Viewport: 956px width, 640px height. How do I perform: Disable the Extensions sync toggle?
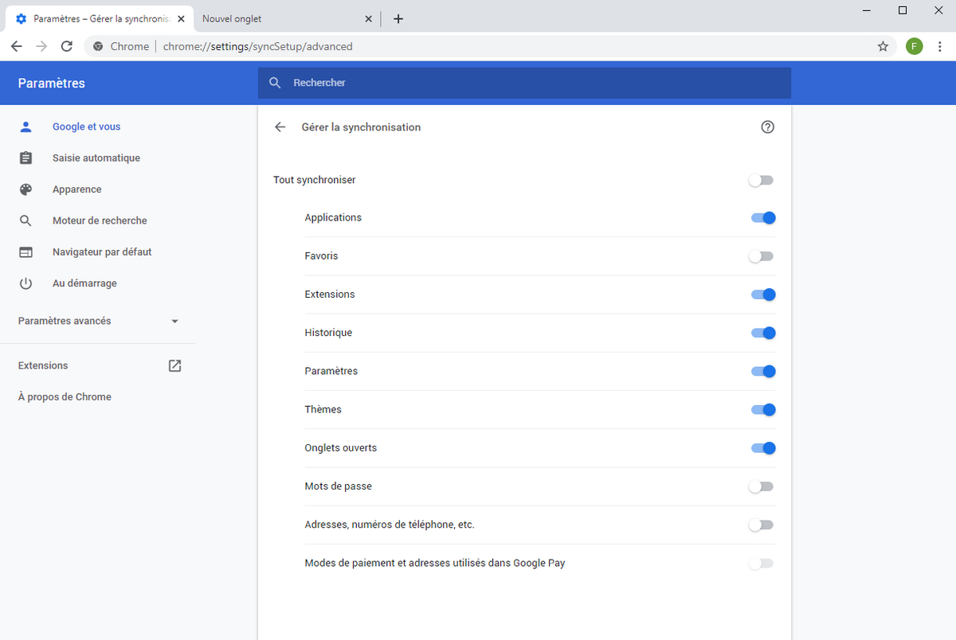pyautogui.click(x=763, y=295)
